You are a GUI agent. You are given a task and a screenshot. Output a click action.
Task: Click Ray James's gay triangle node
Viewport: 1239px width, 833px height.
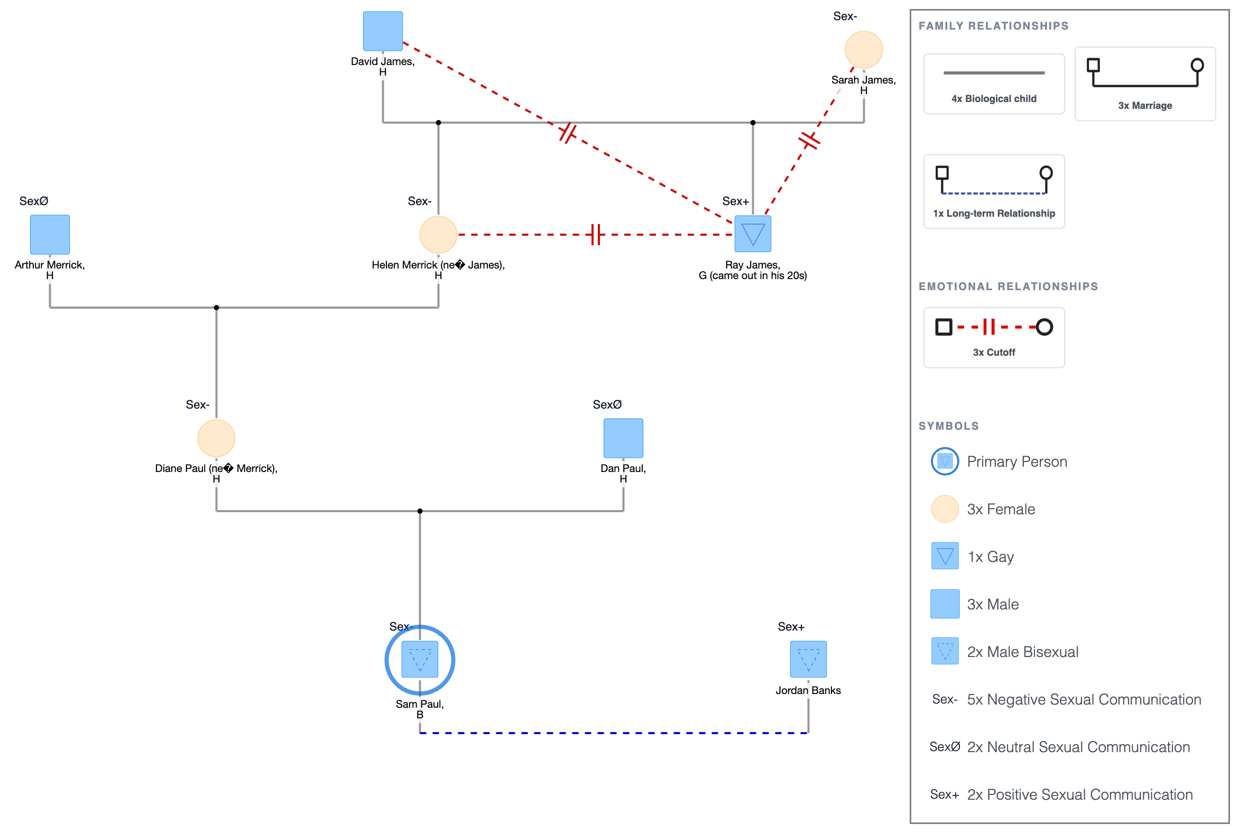tap(752, 234)
